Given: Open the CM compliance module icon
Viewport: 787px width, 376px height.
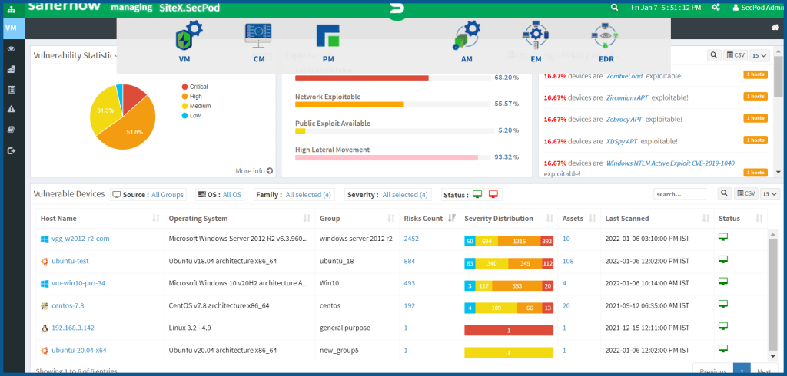Looking at the screenshot, I should click(257, 37).
